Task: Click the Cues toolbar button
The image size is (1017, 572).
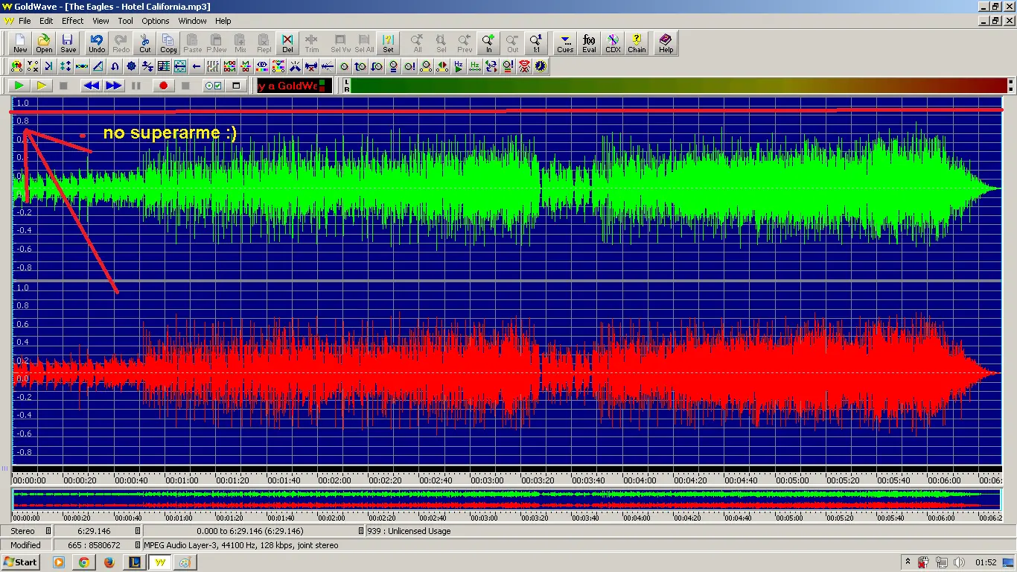Action: [x=565, y=43]
